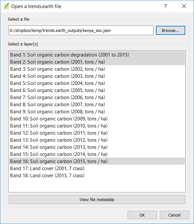This screenshot has height=224, width=194.
Task: Select Band 5: Soil organic carbon 2004
Action: 97,83
